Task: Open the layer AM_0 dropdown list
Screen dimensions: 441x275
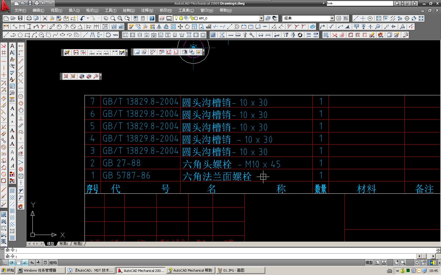Action: (261, 18)
